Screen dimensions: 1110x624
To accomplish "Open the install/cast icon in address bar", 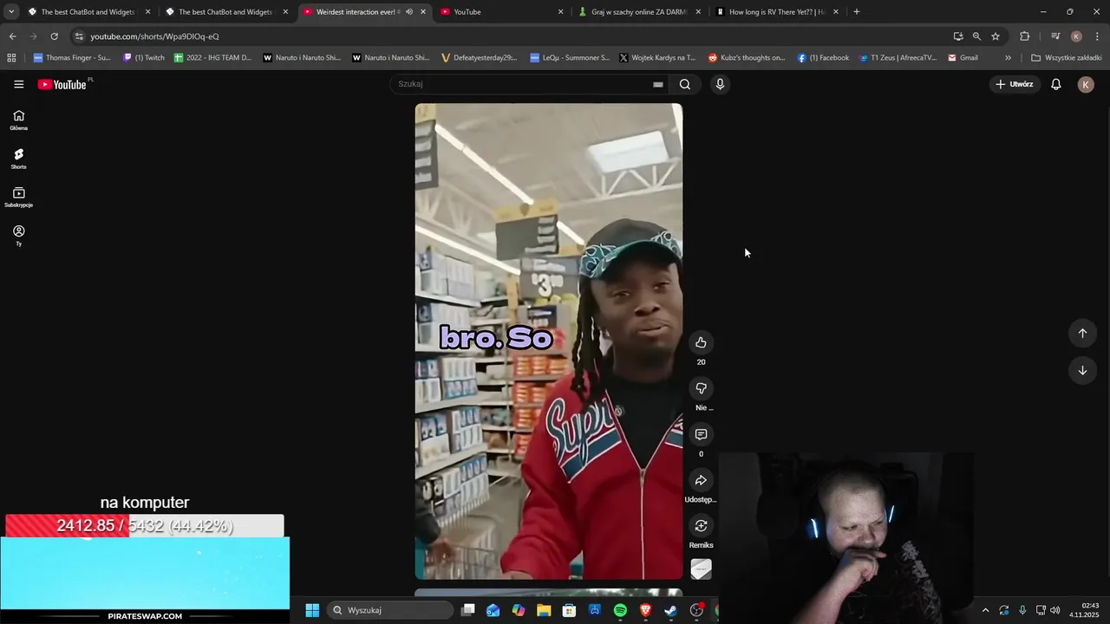I will [958, 36].
